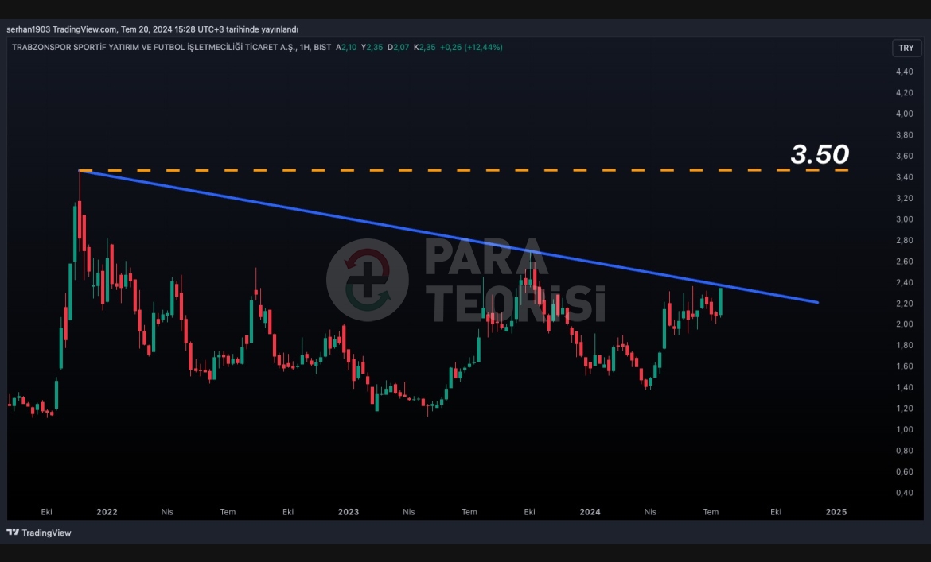Click the K2,35 close value
Screen dimensions: 931x562
coord(425,48)
